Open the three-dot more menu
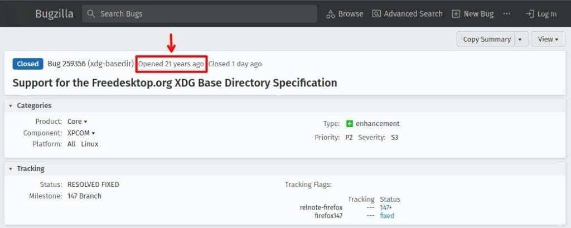The width and height of the screenshot is (571, 228). click(x=506, y=13)
